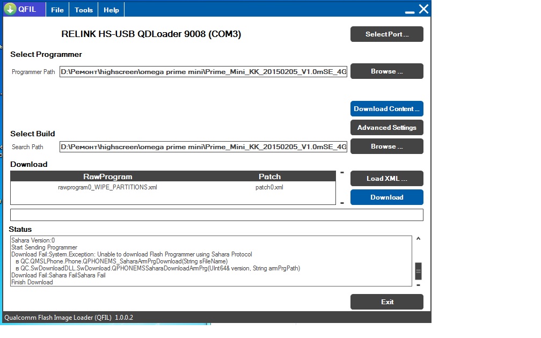Click 'Download Fail:Sahara FailSahara Fail' log line
This screenshot has height=338, width=541.
(x=59, y=275)
